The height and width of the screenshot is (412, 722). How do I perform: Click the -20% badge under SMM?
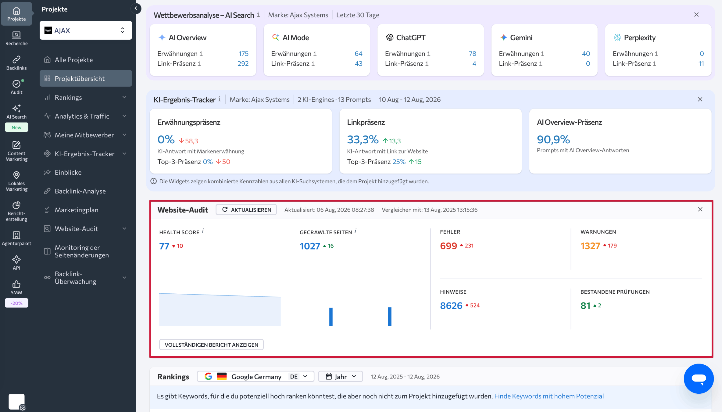pyautogui.click(x=16, y=303)
